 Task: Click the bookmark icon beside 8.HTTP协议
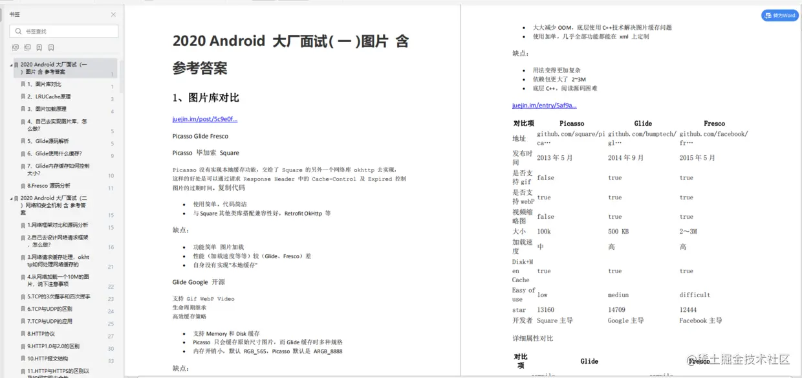[23, 334]
